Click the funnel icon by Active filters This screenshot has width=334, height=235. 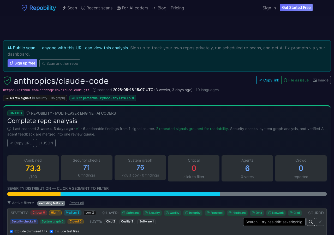tap(9, 203)
